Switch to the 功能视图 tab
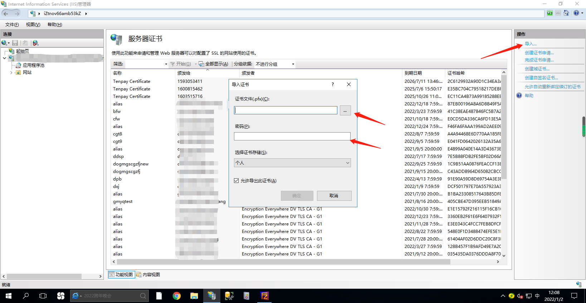586x303 pixels. tap(122, 275)
